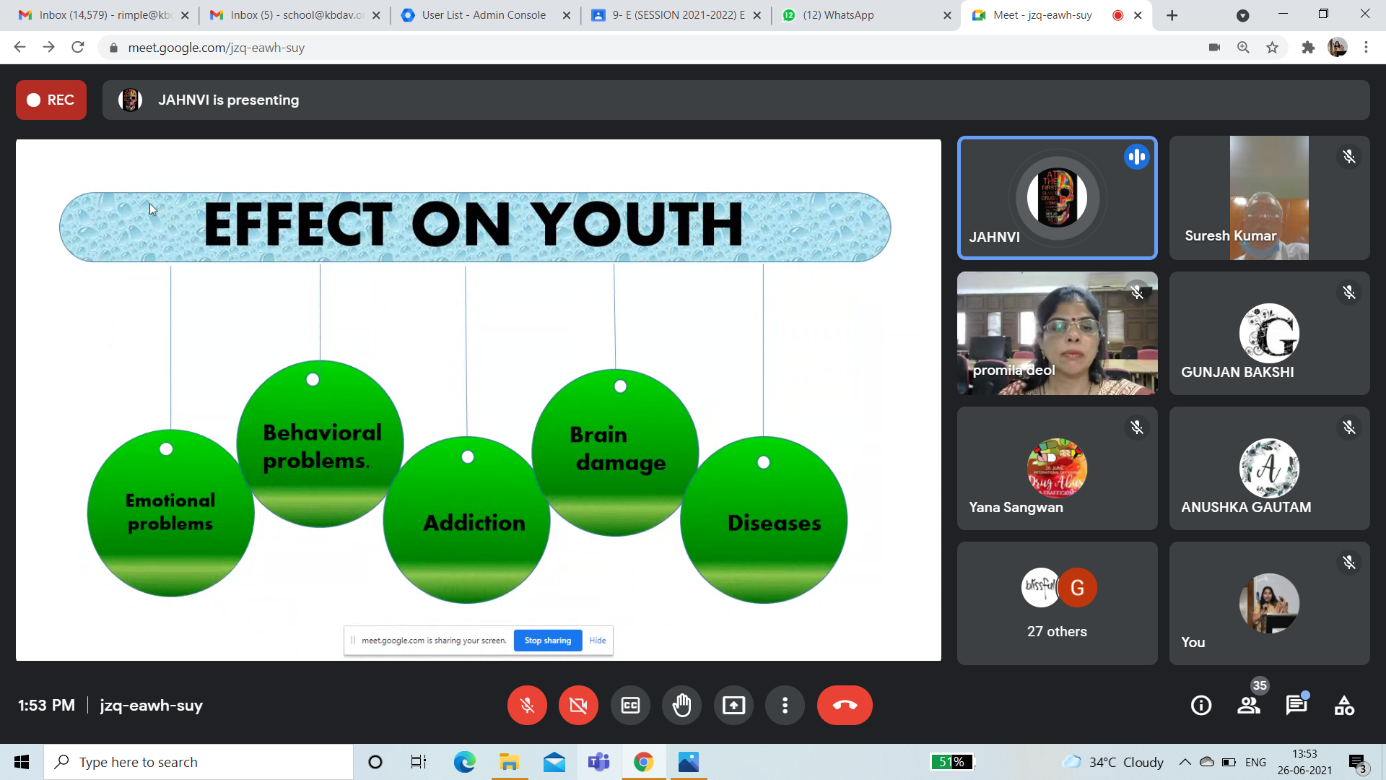Click the raise hand icon
Screen dimensions: 1386x780
tap(681, 705)
